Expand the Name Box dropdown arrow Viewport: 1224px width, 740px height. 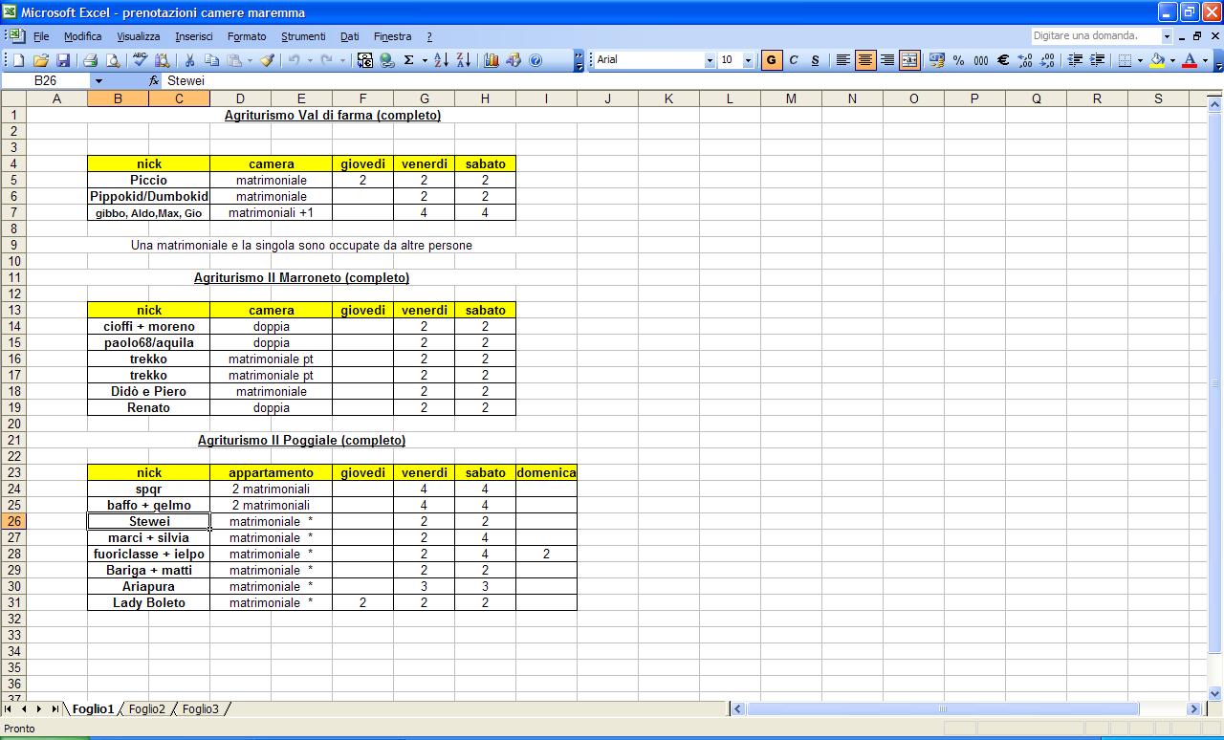tap(98, 81)
